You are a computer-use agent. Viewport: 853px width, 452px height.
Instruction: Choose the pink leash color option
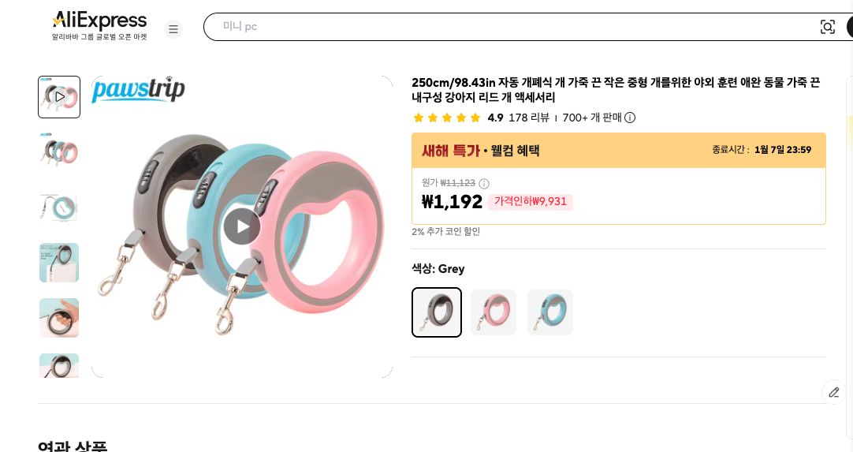coord(494,312)
